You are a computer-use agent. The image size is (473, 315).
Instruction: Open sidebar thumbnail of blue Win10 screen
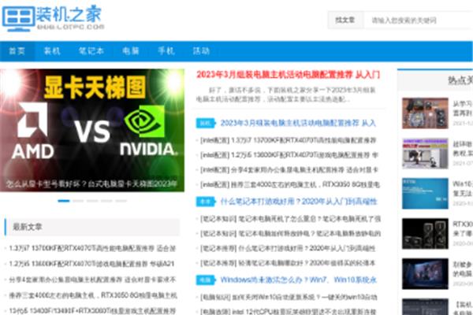tap(425, 194)
